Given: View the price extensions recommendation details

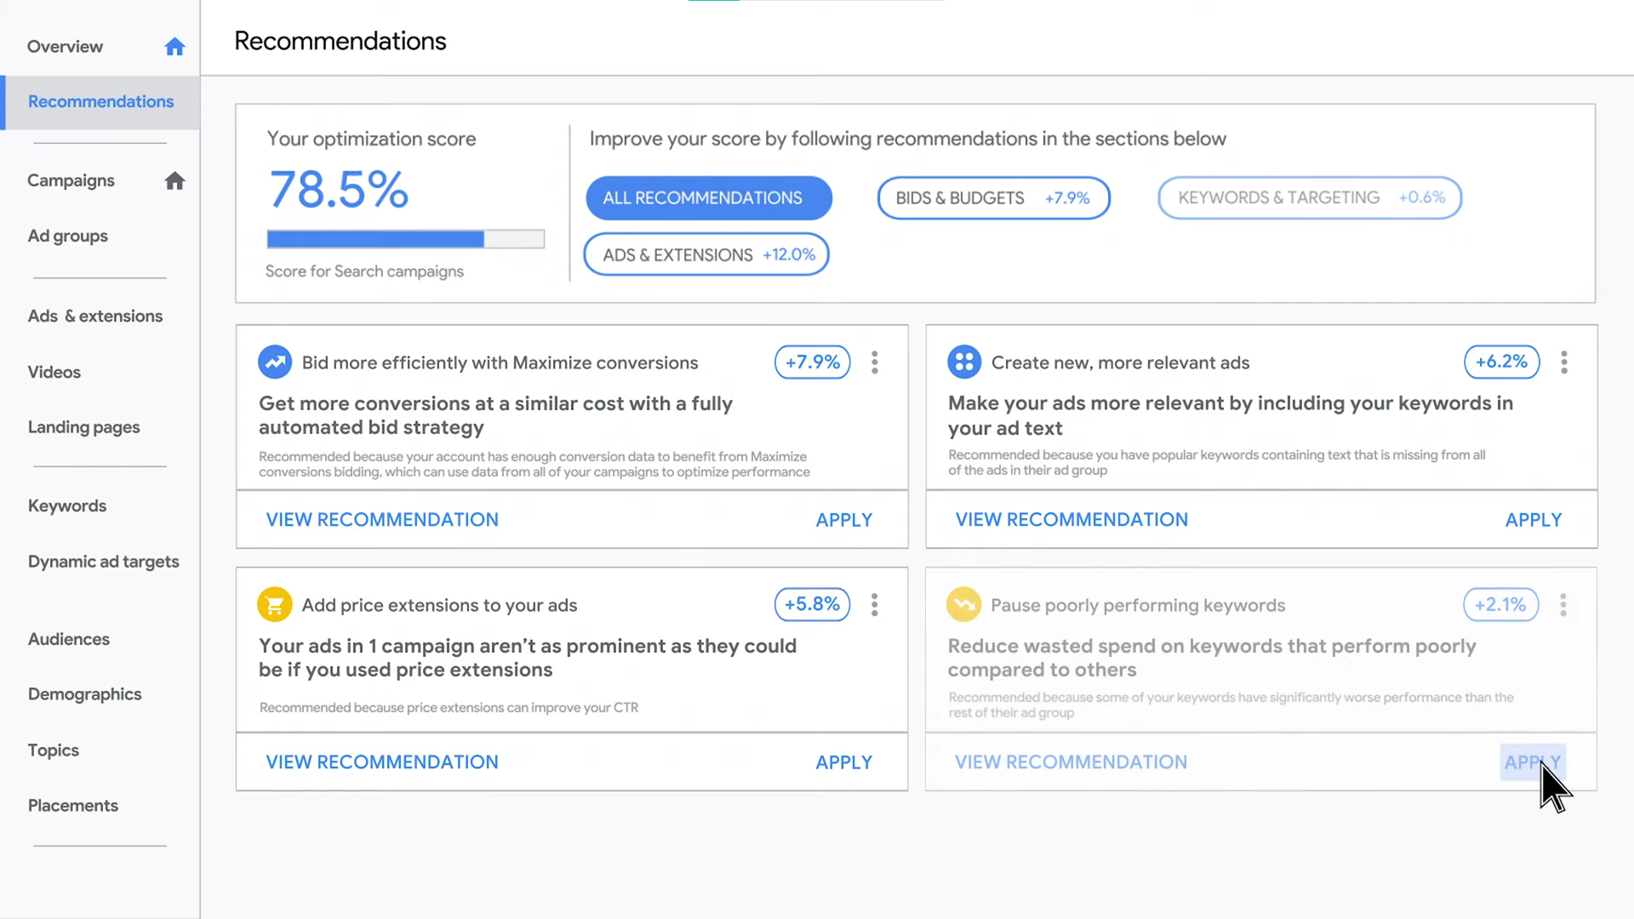Looking at the screenshot, I should (x=381, y=761).
